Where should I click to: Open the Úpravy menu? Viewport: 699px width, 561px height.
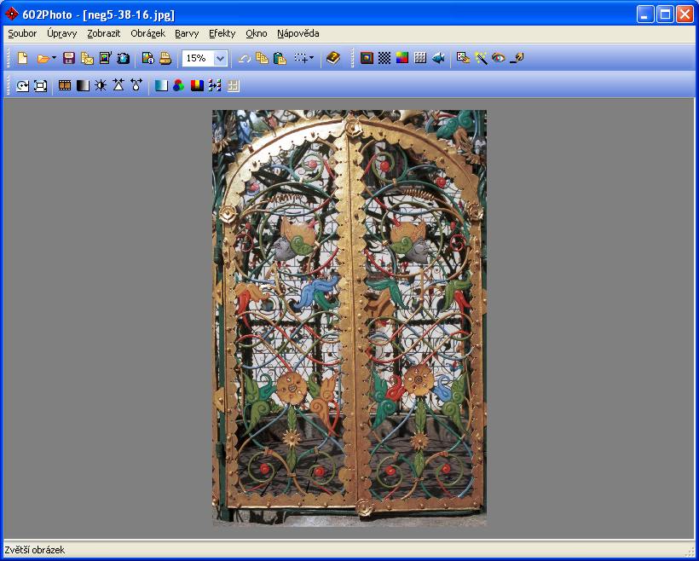pyautogui.click(x=62, y=33)
